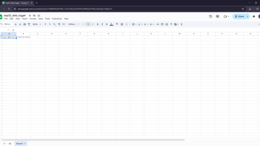Star the esp32_data_logger document
This screenshot has height=146, width=260.
click(x=30, y=15)
